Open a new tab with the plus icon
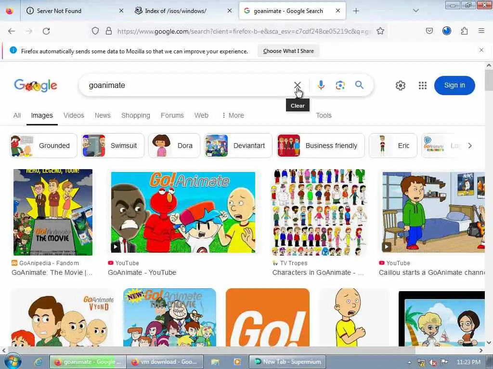493x369 pixels. 356,11
